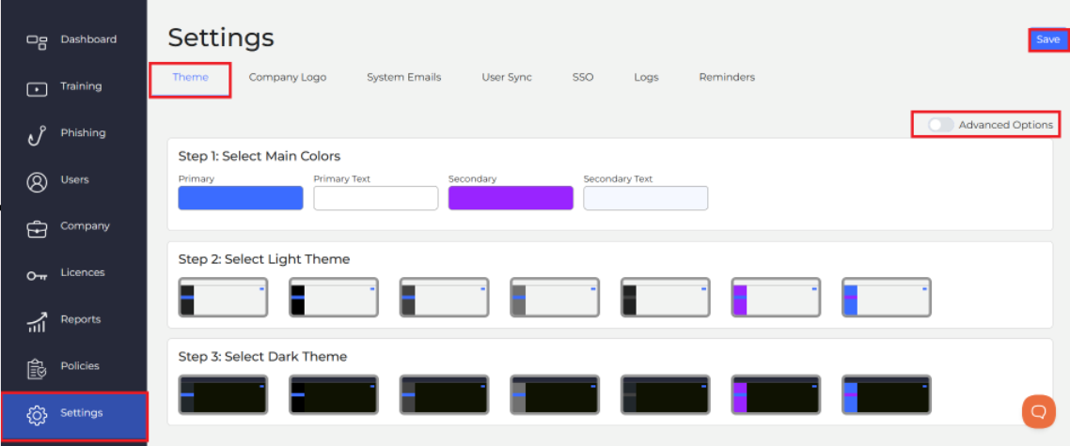Screen dimensions: 1070x446
Task: Click the Training play-screen icon
Action: 36,88
